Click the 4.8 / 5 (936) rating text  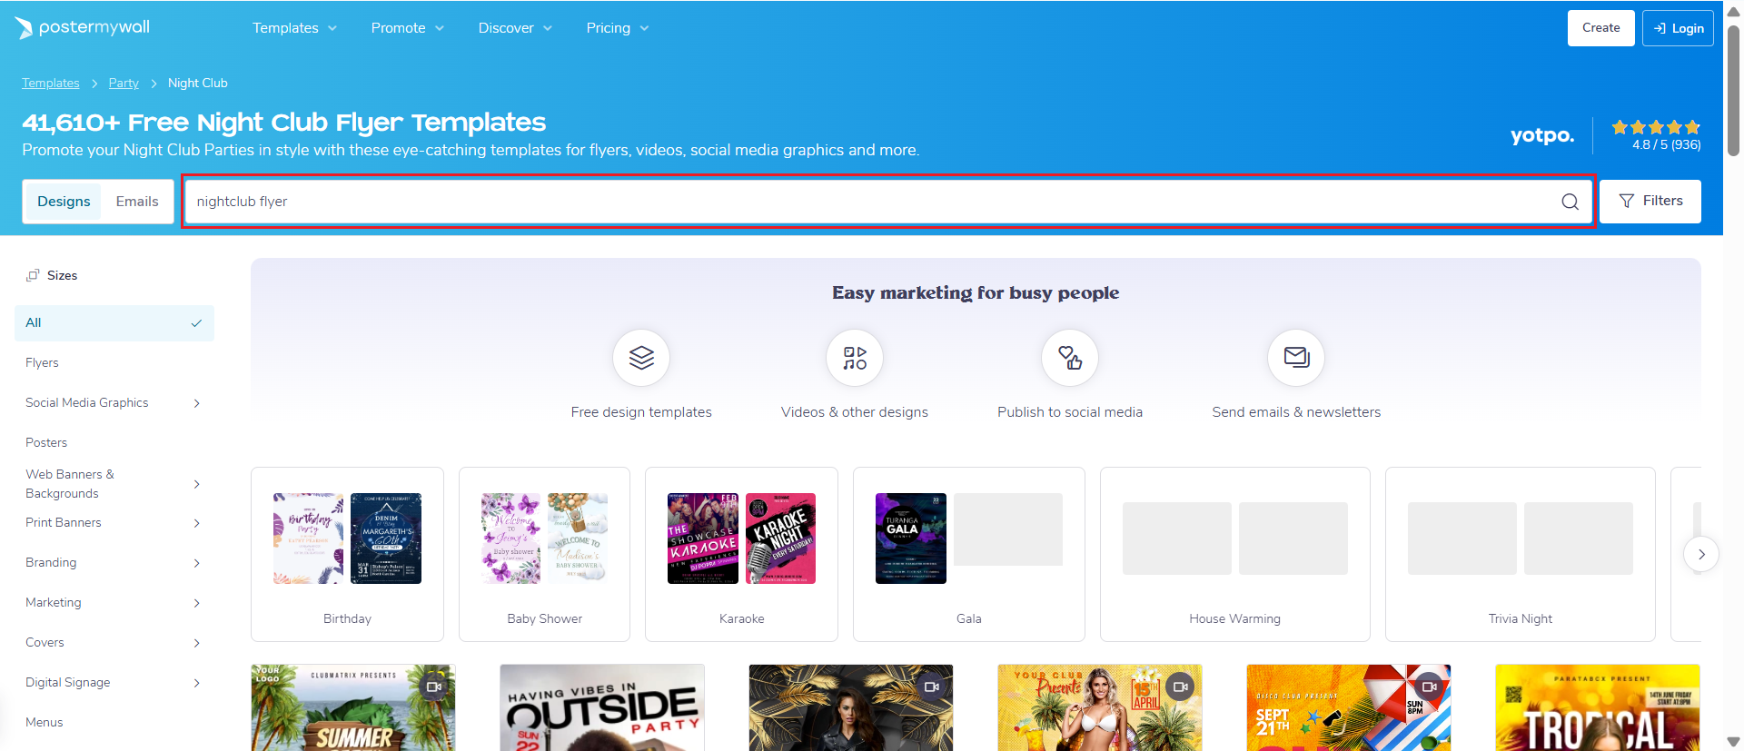point(1666,144)
